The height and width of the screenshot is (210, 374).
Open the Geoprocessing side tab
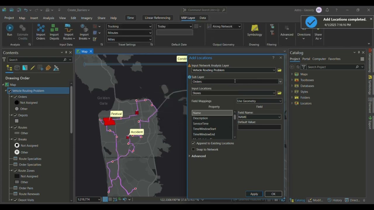point(370,61)
